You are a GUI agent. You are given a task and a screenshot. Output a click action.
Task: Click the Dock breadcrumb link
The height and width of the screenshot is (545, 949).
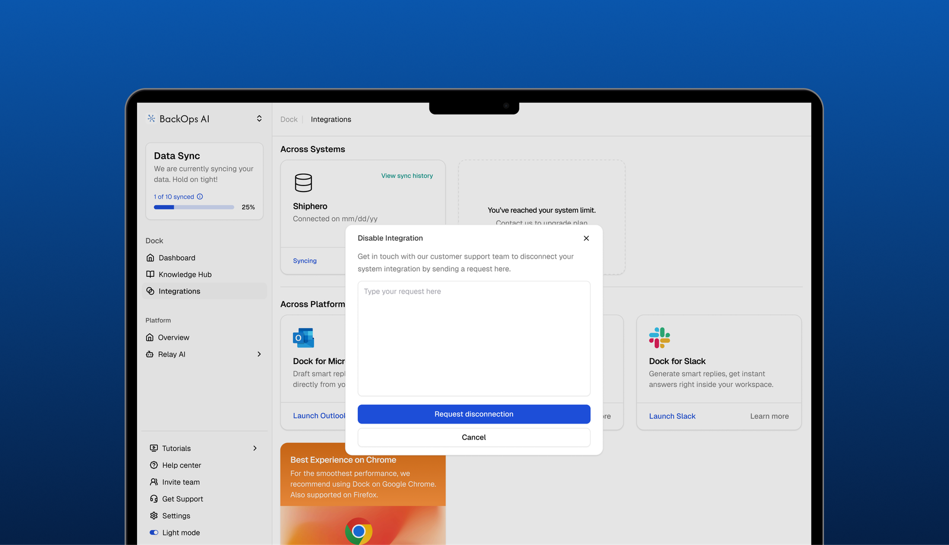coord(289,119)
